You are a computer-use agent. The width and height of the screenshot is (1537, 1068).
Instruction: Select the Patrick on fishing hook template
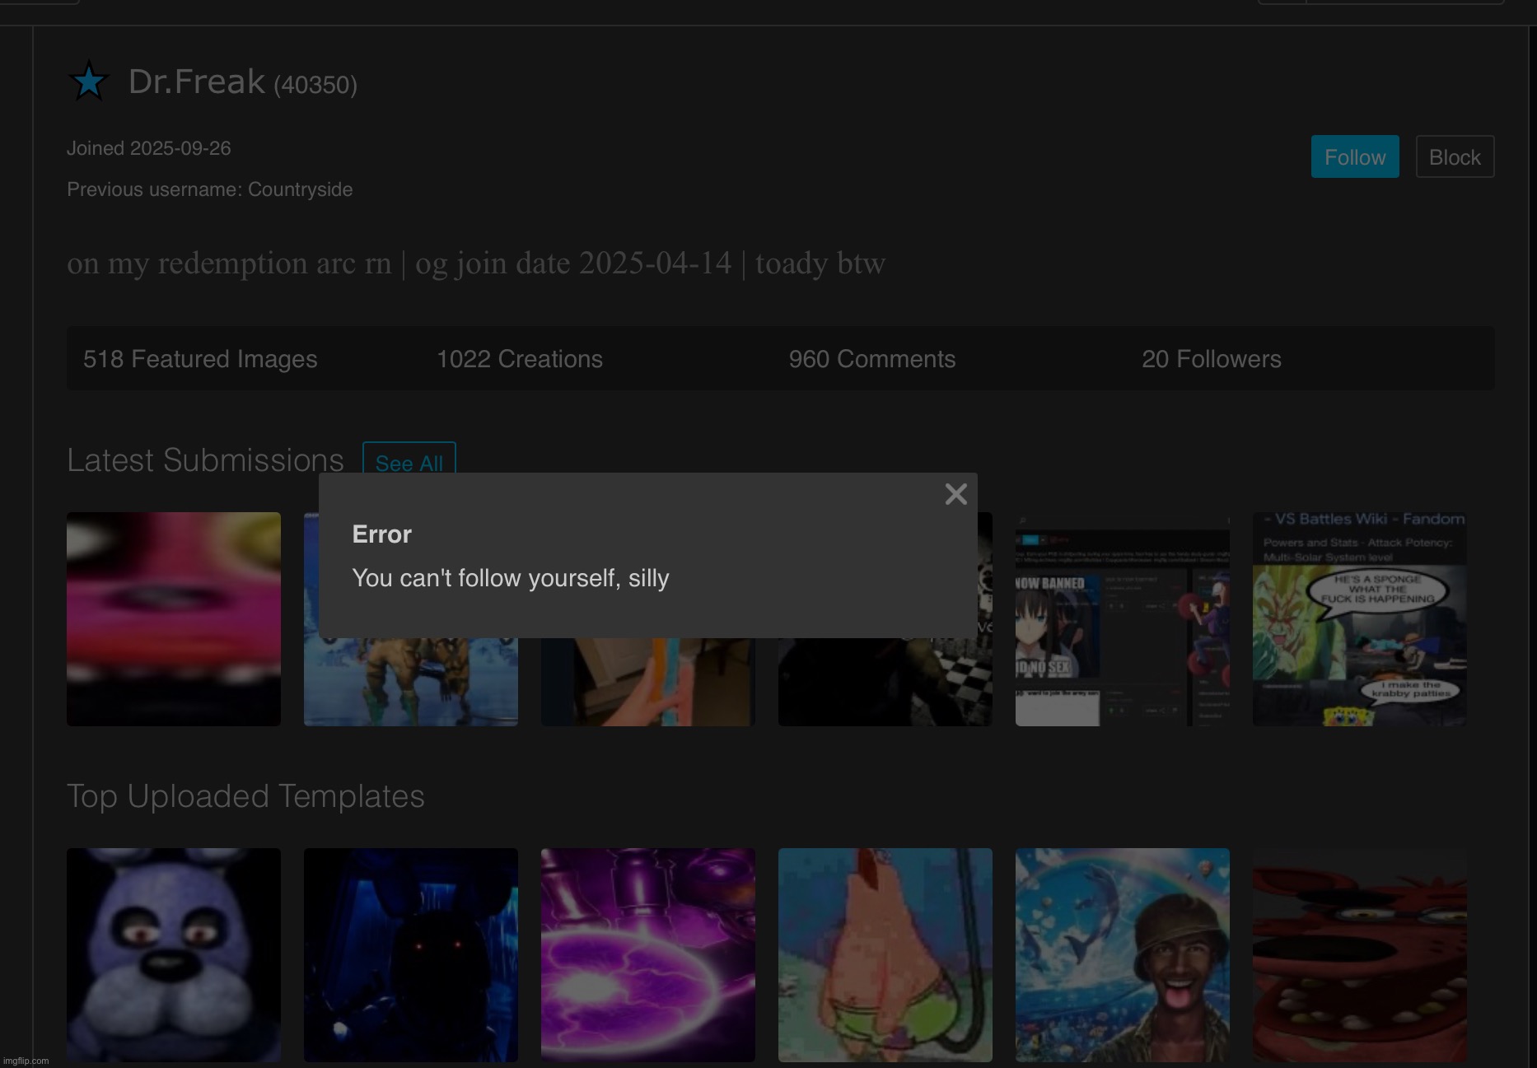(885, 955)
